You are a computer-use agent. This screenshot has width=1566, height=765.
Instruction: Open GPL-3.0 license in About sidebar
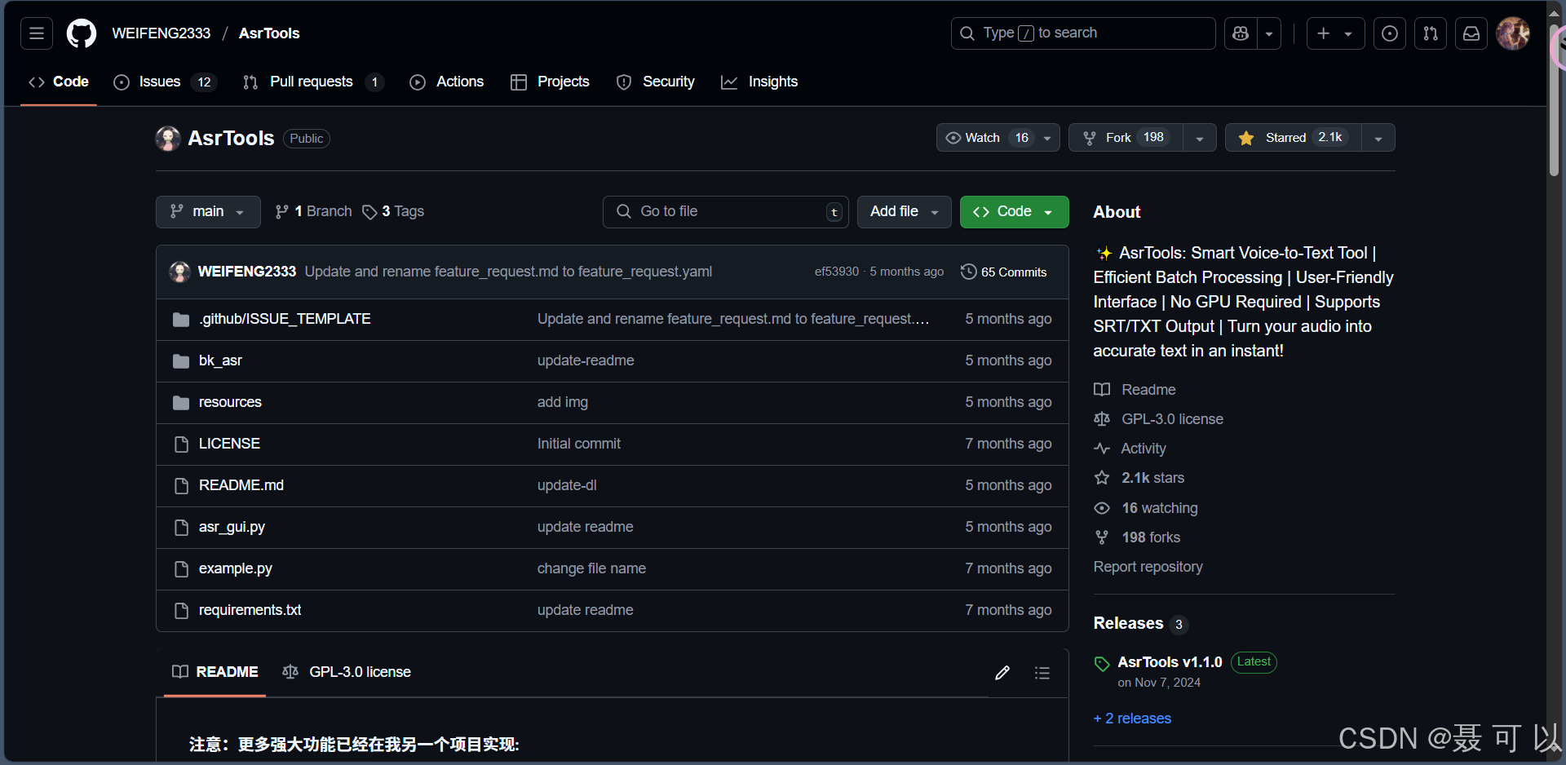[1159, 419]
